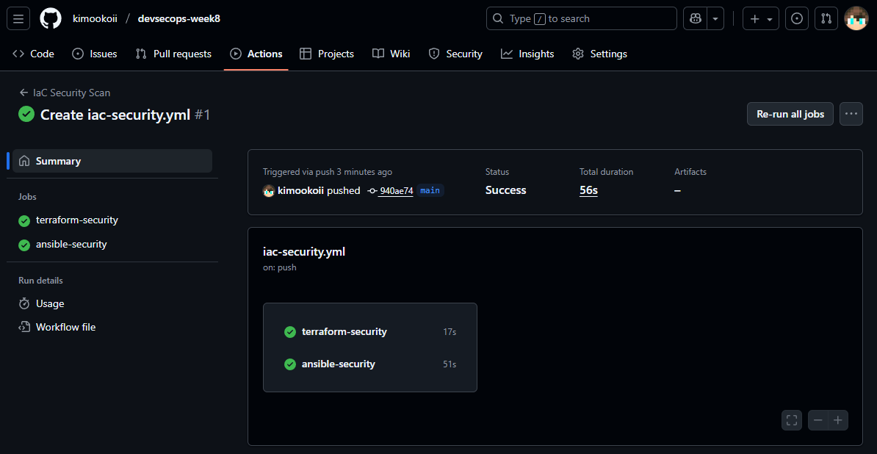Viewport: 877px width, 454px height.
Task: Zoom in the workflow graph
Action: tap(838, 420)
